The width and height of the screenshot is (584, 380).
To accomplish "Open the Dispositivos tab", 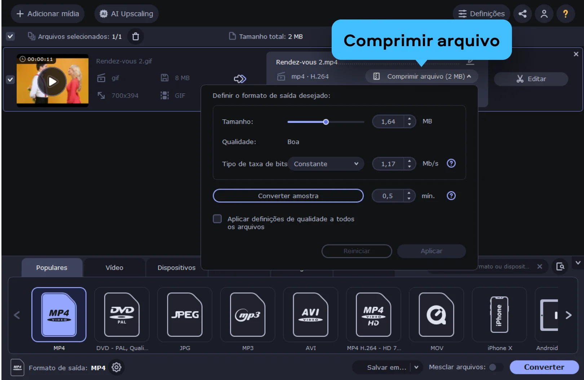I will pos(176,268).
